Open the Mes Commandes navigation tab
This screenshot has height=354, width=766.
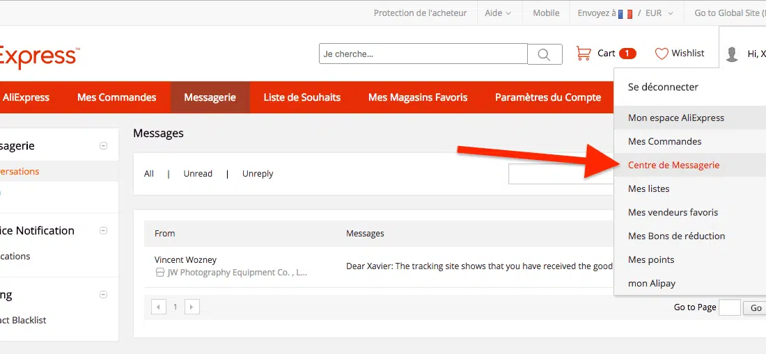pos(117,97)
